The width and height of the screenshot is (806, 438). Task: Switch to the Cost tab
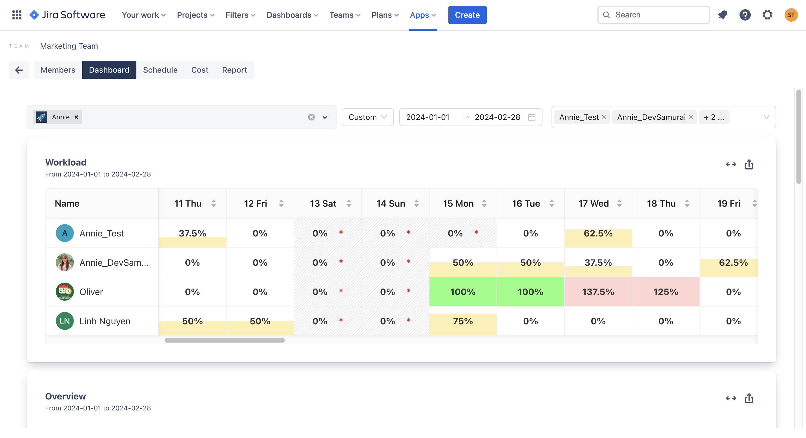200,70
